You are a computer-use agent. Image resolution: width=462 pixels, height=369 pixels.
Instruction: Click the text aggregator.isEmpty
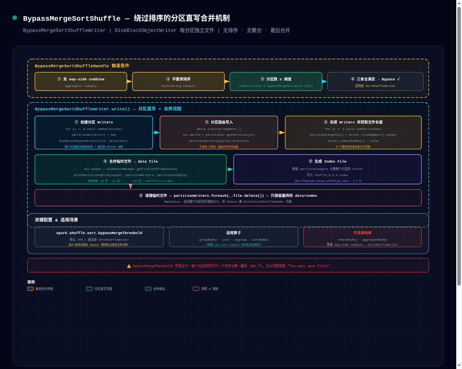(81, 86)
